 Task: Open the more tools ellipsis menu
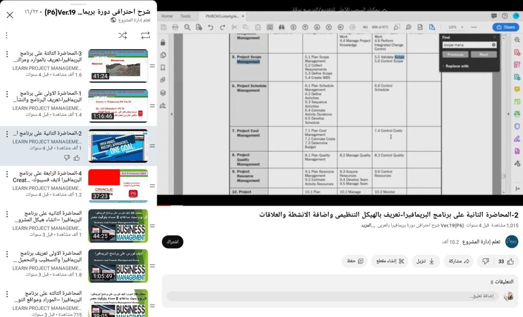[474, 27]
